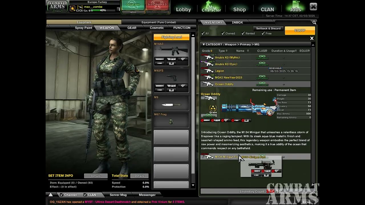Sort inventory by Name column
The height and width of the screenshot is (205, 365).
(x=242, y=51)
